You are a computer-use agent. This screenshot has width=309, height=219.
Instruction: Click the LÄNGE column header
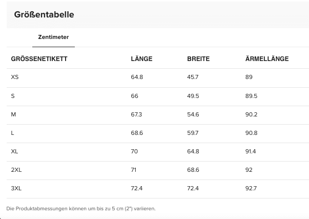click(141, 59)
